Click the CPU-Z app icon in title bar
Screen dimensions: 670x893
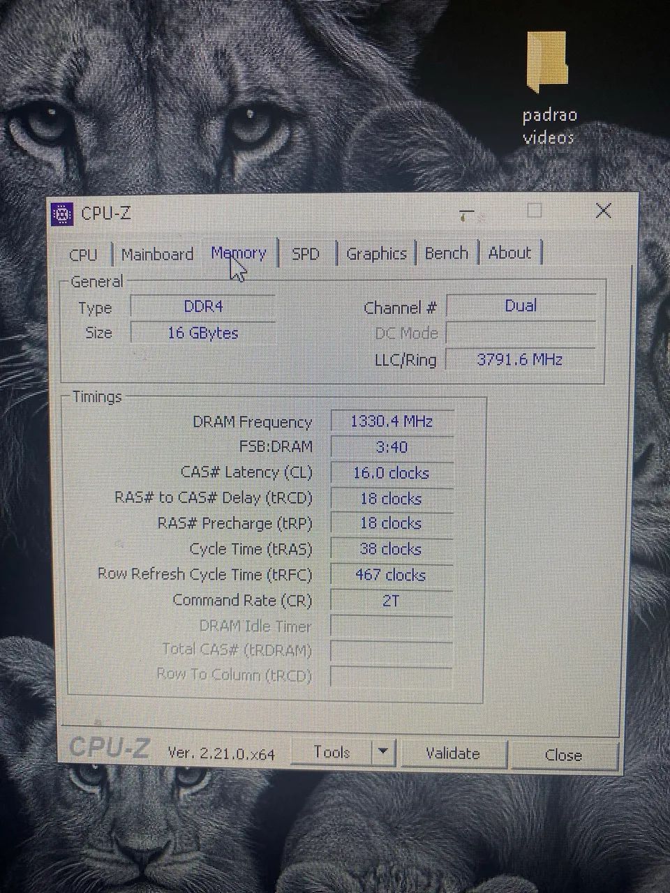(x=62, y=213)
